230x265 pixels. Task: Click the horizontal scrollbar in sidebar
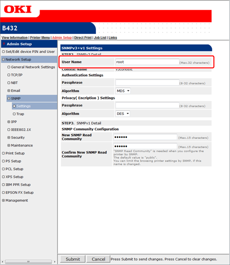click(28, 262)
